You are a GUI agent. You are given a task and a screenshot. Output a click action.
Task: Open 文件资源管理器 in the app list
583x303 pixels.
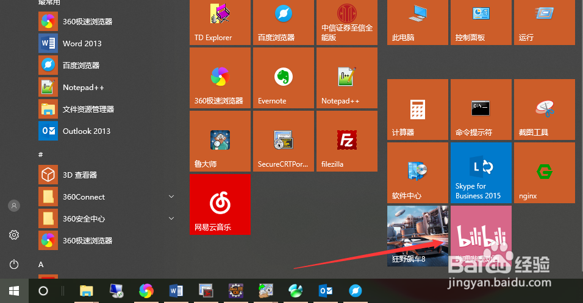point(108,109)
